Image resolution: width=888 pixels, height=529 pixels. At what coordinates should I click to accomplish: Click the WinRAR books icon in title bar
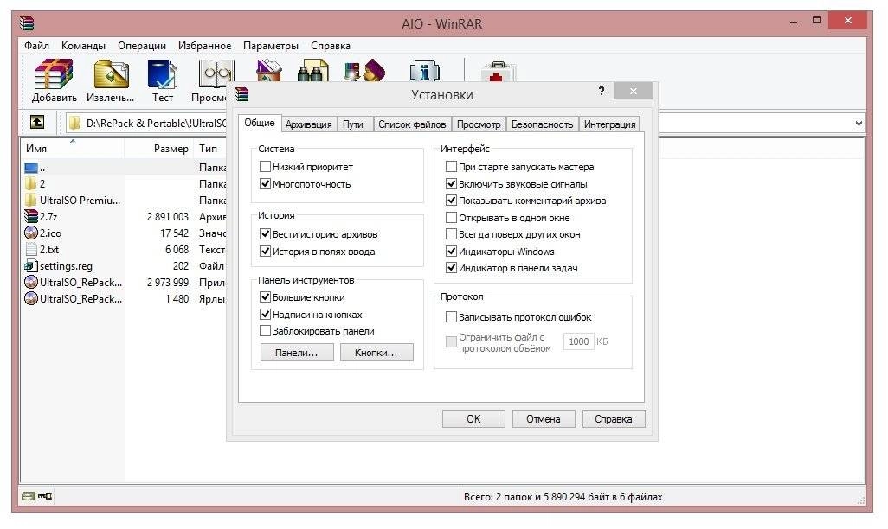coord(27,23)
